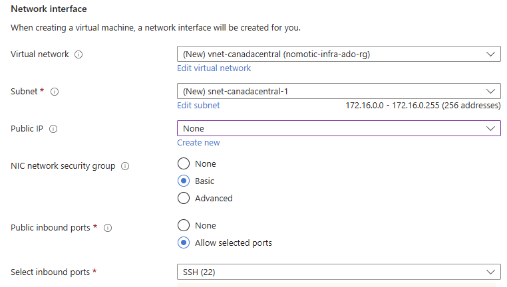Open the Edit virtual network link

pos(214,68)
